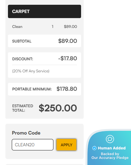Click the Clean line item row
131x165 pixels.
(x=45, y=27)
